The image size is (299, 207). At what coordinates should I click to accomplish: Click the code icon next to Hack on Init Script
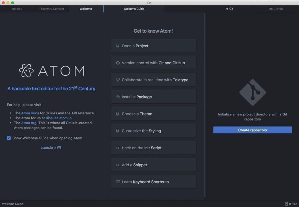point(117,147)
